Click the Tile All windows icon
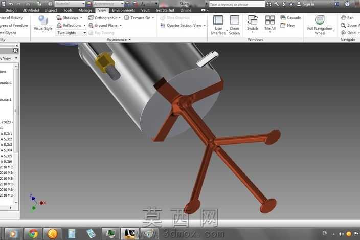Image resolution: width=360 pixels, height=240 pixels. coord(270,20)
